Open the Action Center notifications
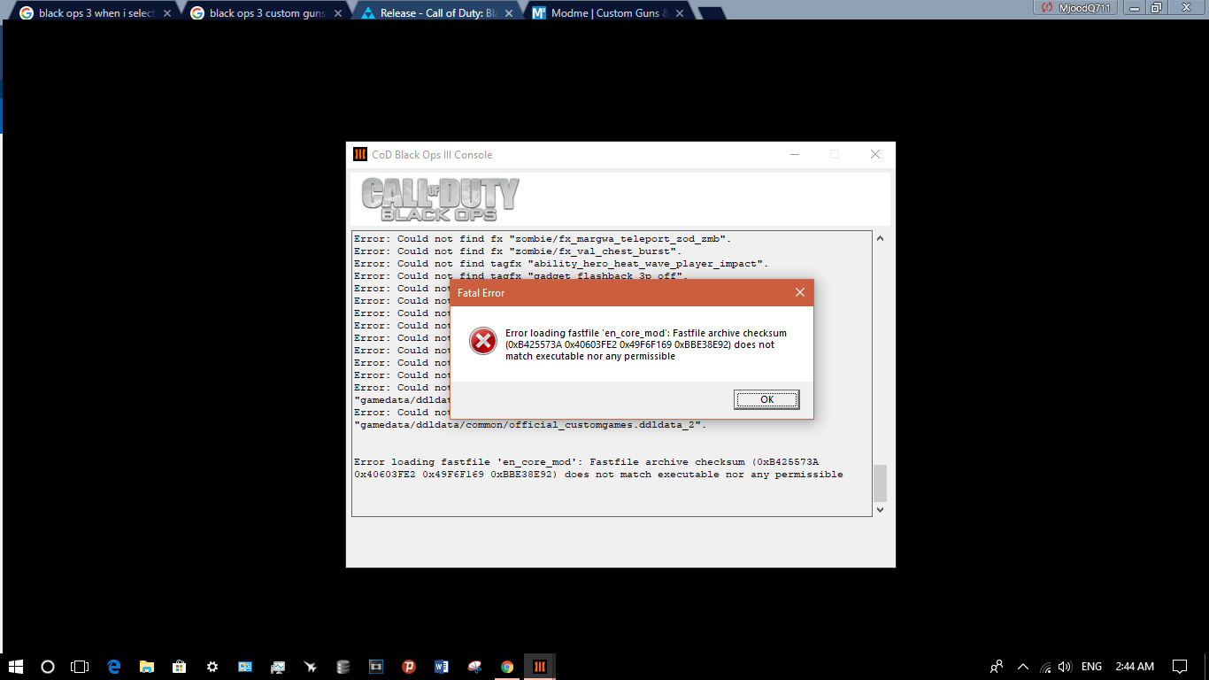Viewport: 1209px width, 680px height. click(1179, 667)
